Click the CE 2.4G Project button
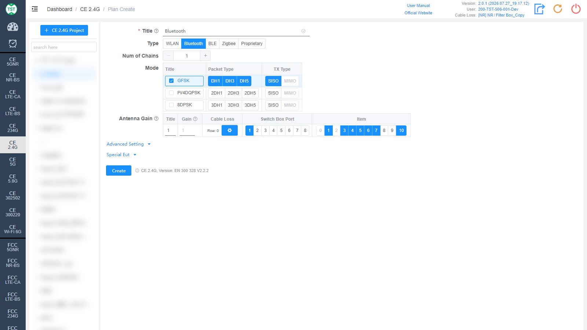The image size is (587, 330). coord(64,30)
